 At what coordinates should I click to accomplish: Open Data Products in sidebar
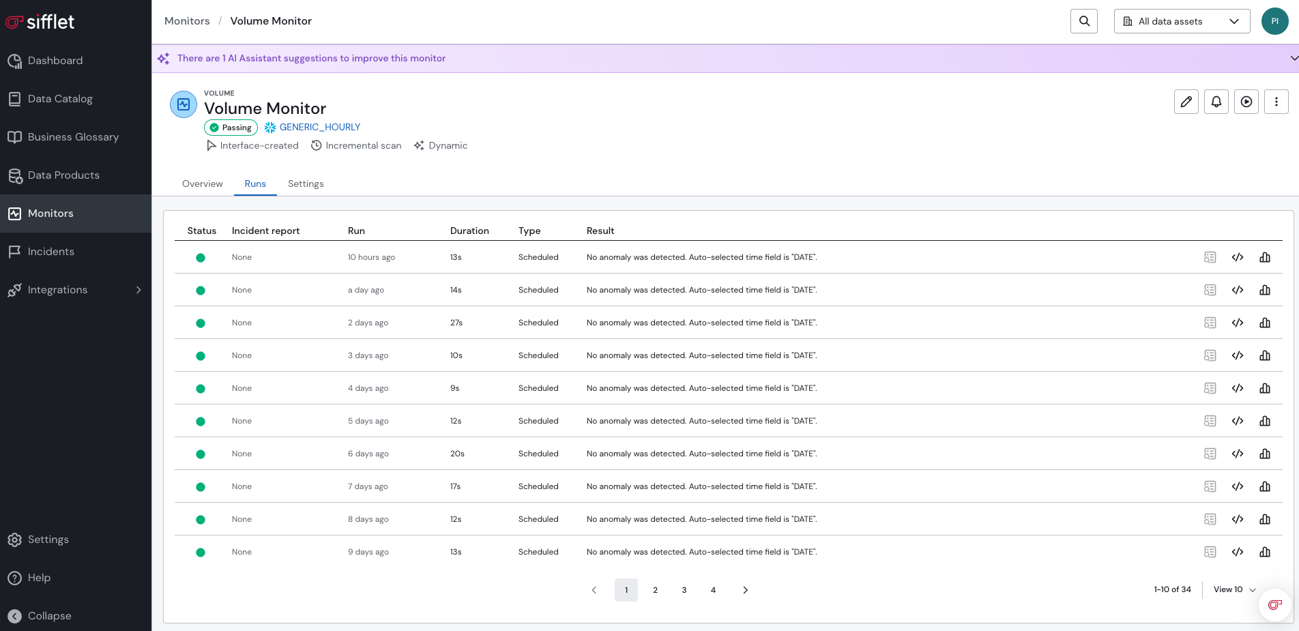point(76,175)
